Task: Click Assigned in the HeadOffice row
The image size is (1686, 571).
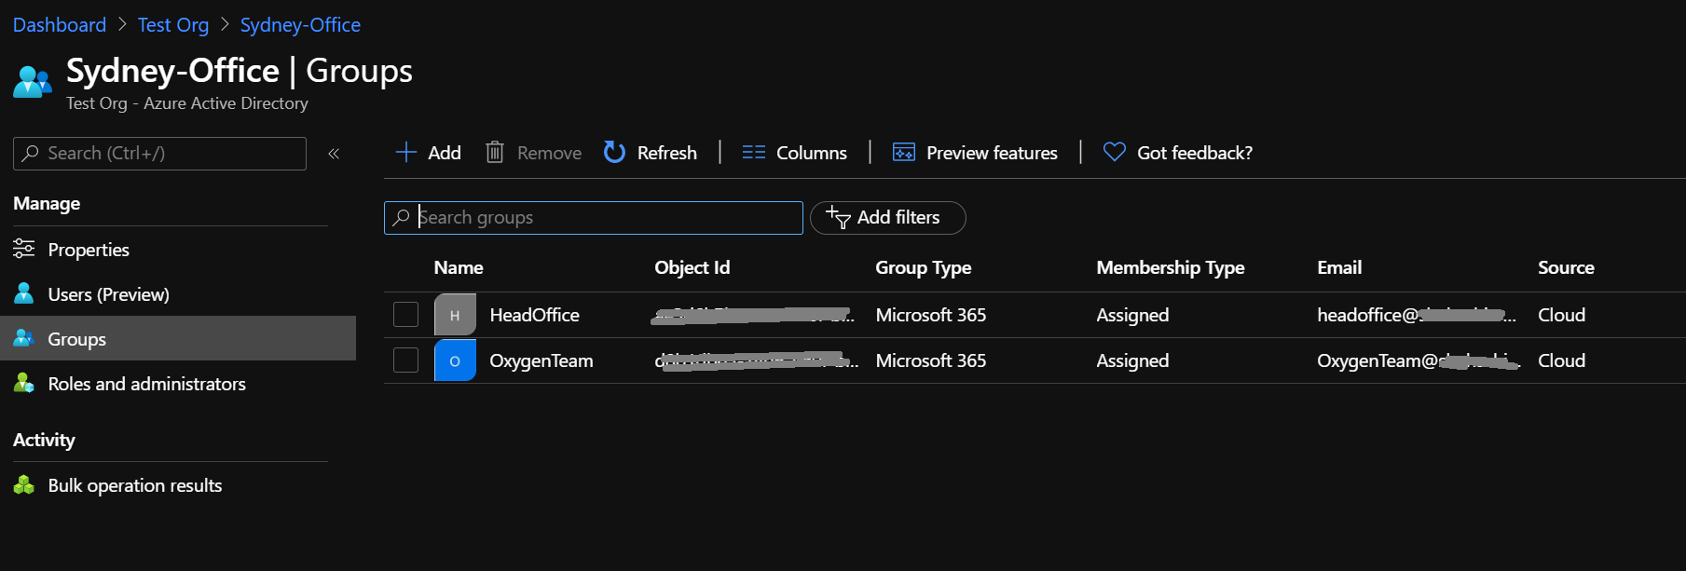Action: (1132, 315)
